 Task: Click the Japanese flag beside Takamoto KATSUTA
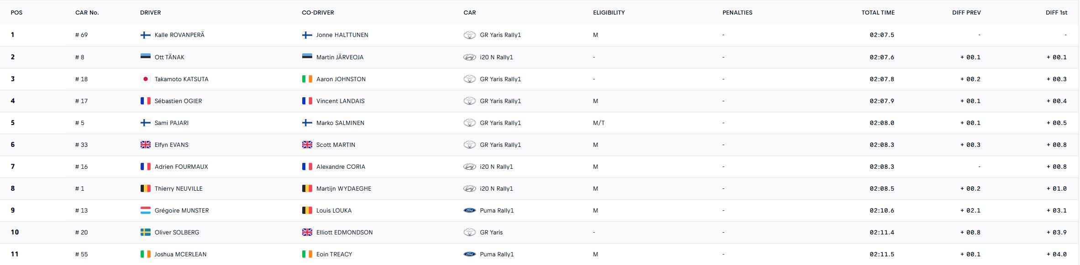(x=145, y=79)
